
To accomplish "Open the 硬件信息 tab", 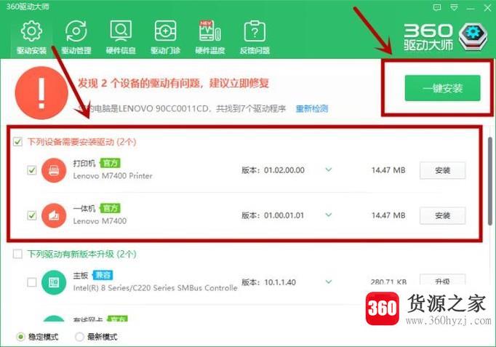I will [121, 37].
